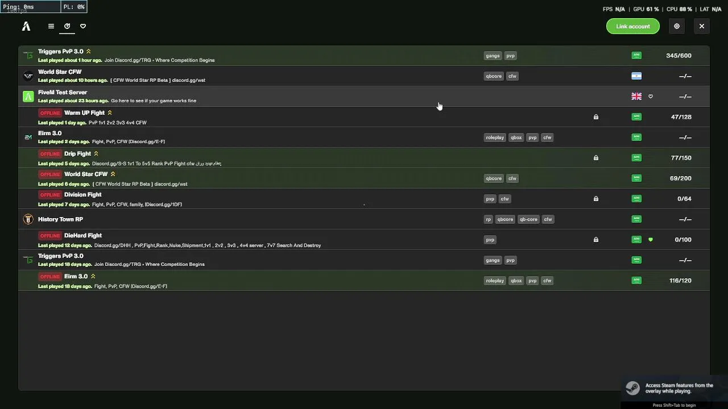Screen dimensions: 728x409
Task: Click the PL: 0% overlay box
Action: 74,7
